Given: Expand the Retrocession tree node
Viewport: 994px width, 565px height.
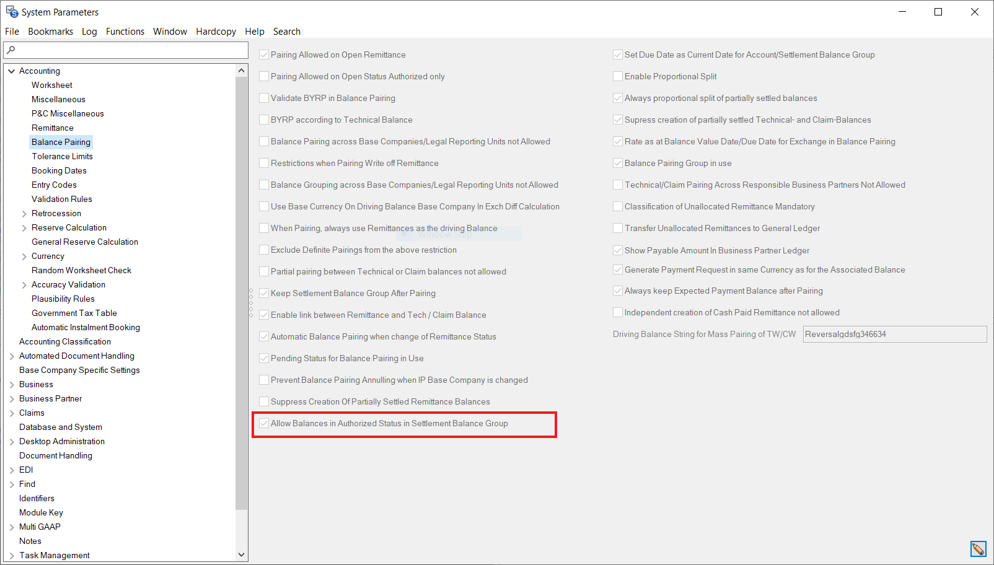Looking at the screenshot, I should tap(24, 214).
